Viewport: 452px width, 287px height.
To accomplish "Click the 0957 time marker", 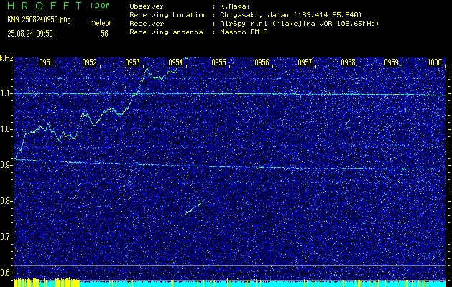I will (305, 62).
